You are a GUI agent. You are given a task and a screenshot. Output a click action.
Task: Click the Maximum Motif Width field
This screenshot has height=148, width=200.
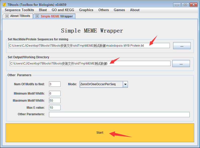click(55, 101)
